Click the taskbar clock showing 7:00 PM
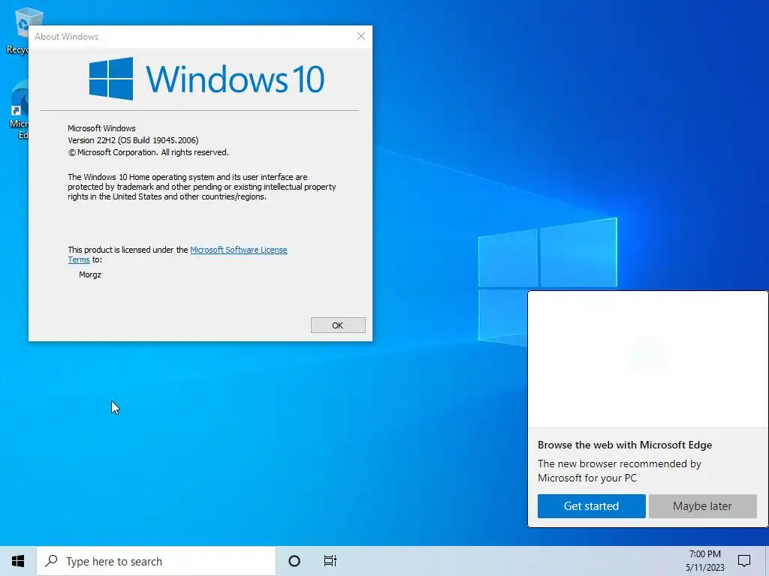This screenshot has height=576, width=769. coord(704,561)
